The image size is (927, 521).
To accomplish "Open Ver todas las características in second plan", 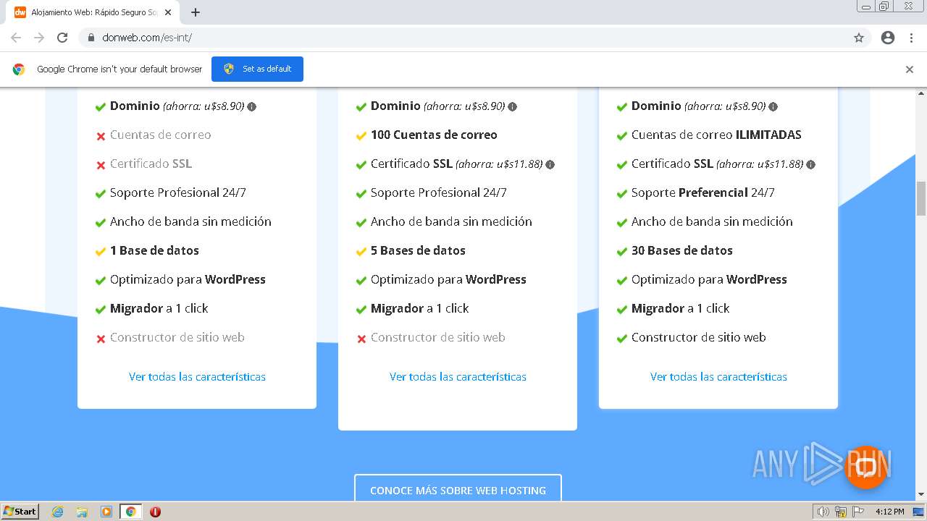I will point(458,377).
